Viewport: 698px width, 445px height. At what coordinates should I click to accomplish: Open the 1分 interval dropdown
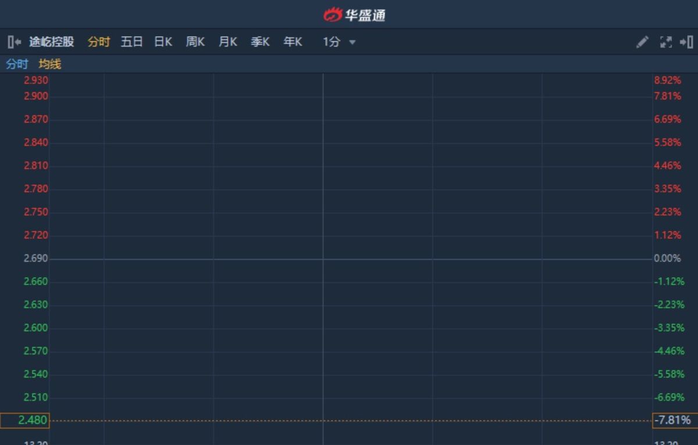(339, 42)
